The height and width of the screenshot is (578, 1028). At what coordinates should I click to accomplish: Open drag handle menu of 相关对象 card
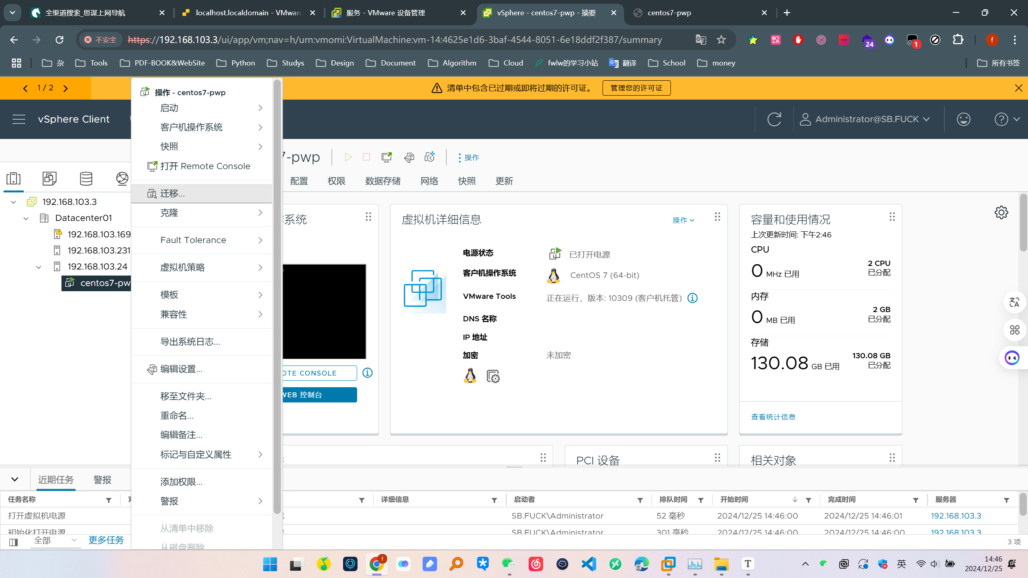[892, 457]
